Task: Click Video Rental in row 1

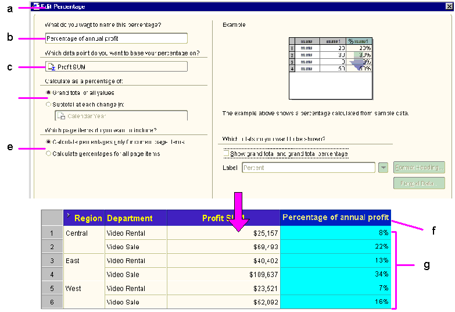Action: (135, 233)
